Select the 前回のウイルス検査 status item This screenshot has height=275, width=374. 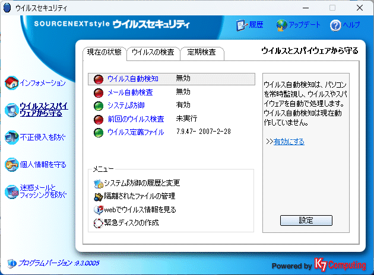pyautogui.click(x=136, y=119)
